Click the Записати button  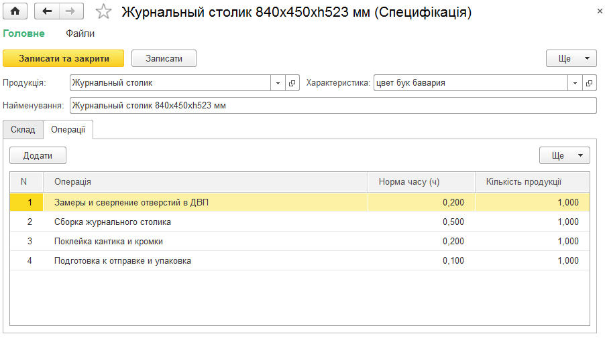(164, 58)
